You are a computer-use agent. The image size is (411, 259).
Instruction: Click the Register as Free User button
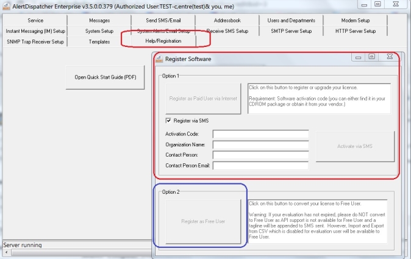coord(203,222)
